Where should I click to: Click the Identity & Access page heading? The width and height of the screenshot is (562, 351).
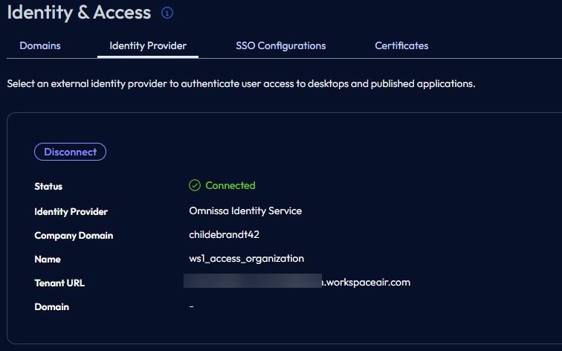tap(79, 13)
